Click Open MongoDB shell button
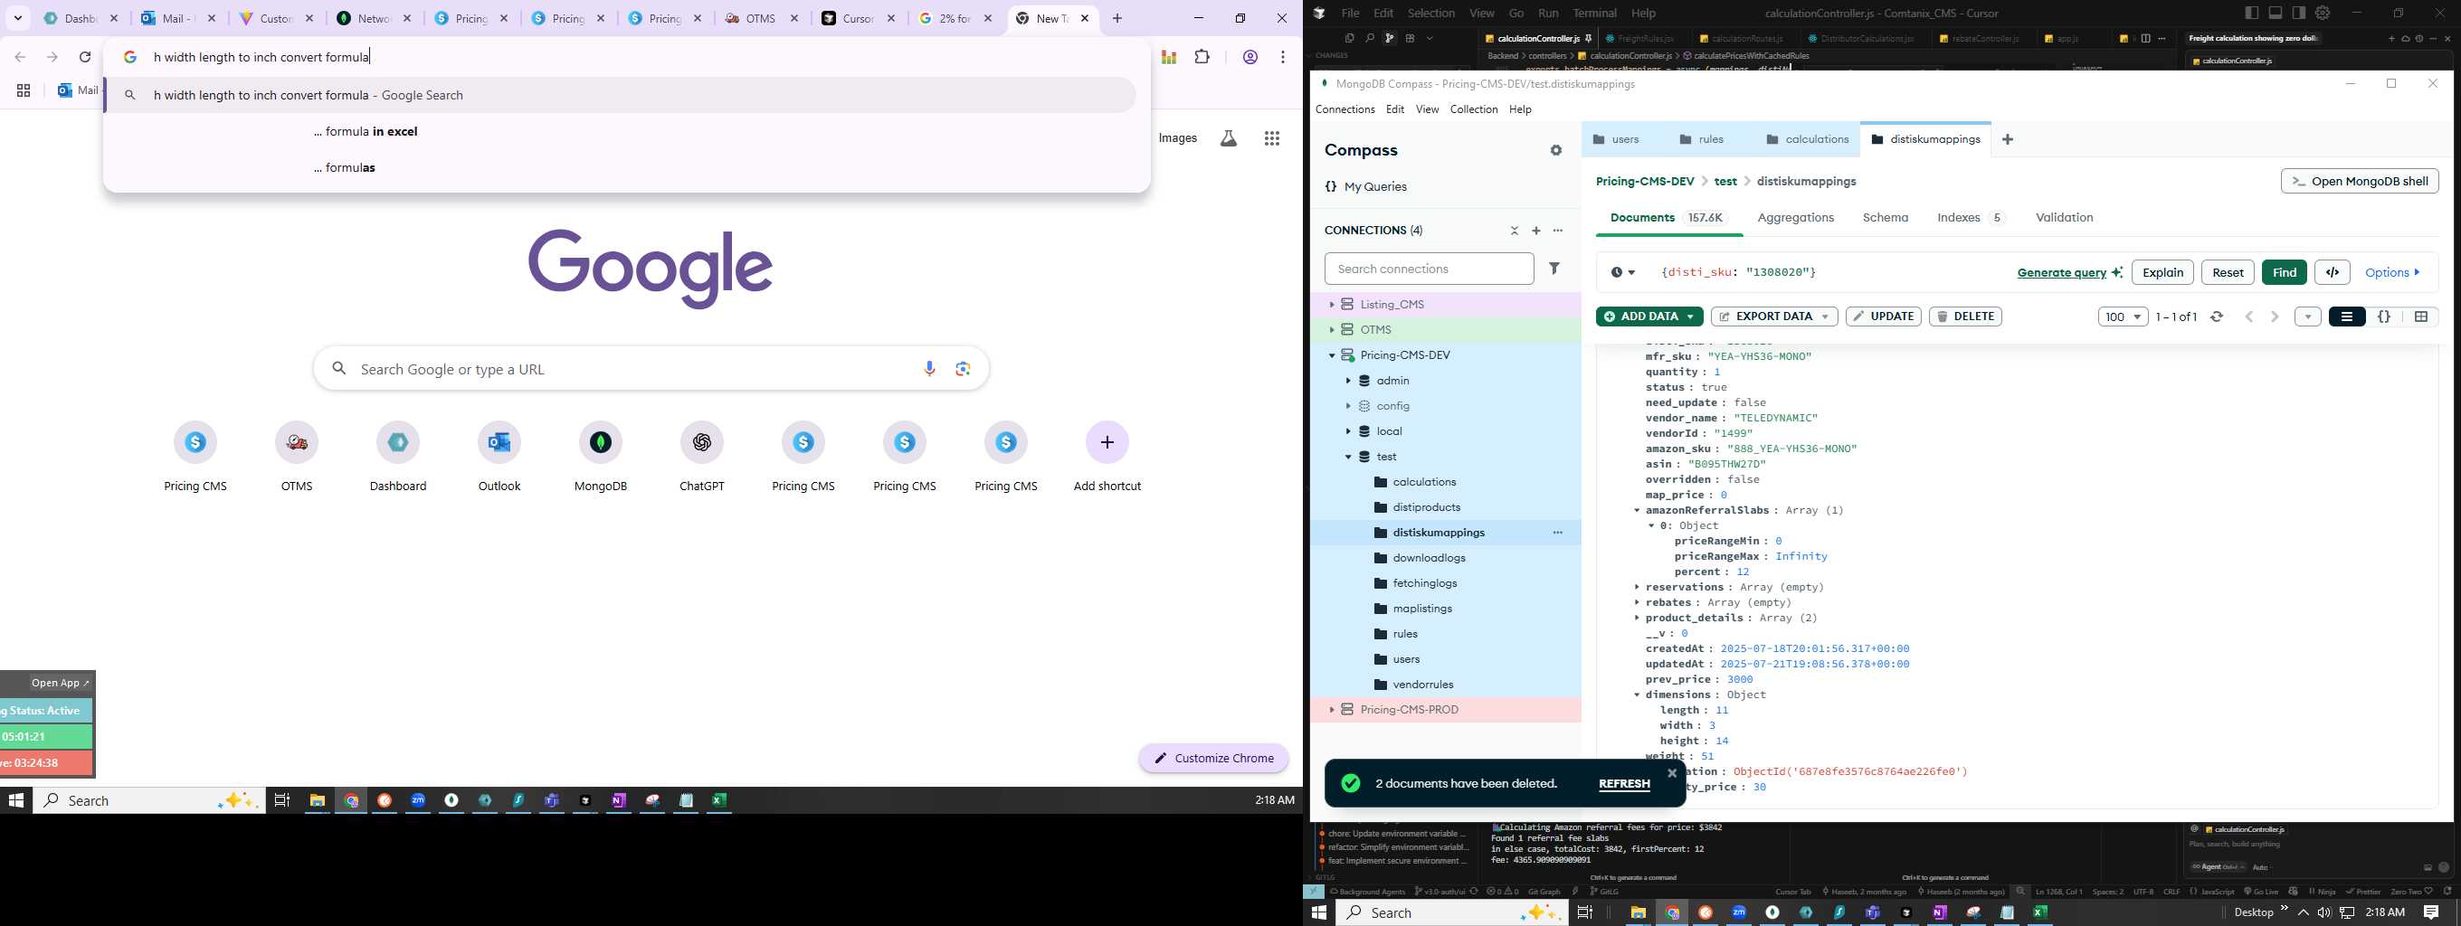This screenshot has width=2461, height=926. pos(2360,182)
